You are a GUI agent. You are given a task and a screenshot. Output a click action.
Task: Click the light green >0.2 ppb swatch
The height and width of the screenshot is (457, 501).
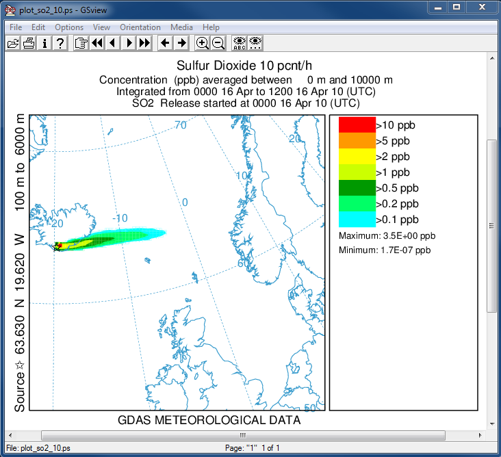point(357,203)
